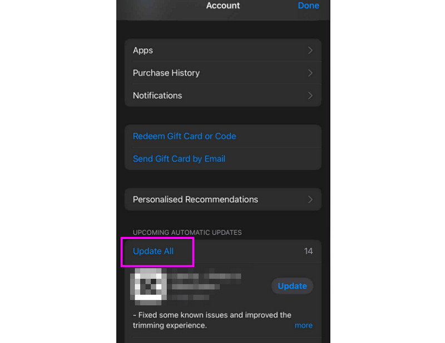
Task: Expand the Personalised Recommendations chevron
Action: tap(310, 200)
